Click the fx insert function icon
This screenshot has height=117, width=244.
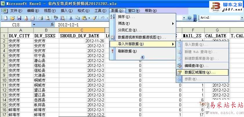52,25
